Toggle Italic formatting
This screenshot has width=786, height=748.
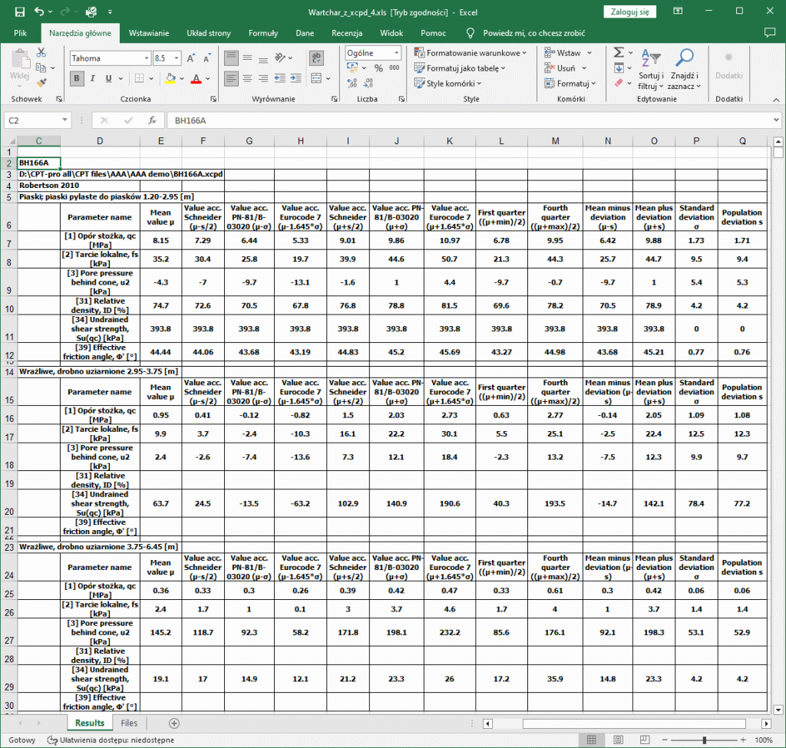click(x=91, y=78)
